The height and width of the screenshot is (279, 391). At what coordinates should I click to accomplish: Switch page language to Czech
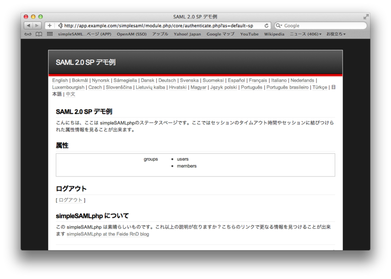(95, 87)
